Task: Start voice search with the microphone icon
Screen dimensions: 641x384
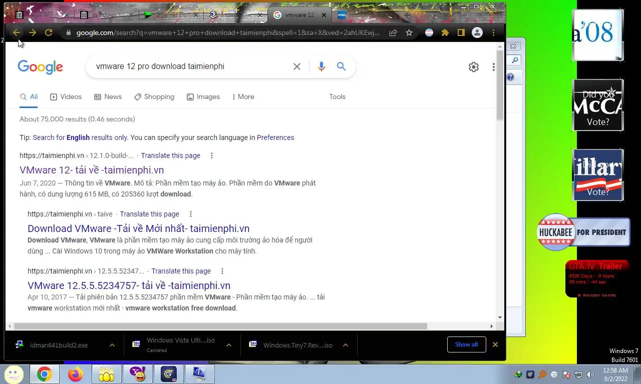Action: coord(322,66)
